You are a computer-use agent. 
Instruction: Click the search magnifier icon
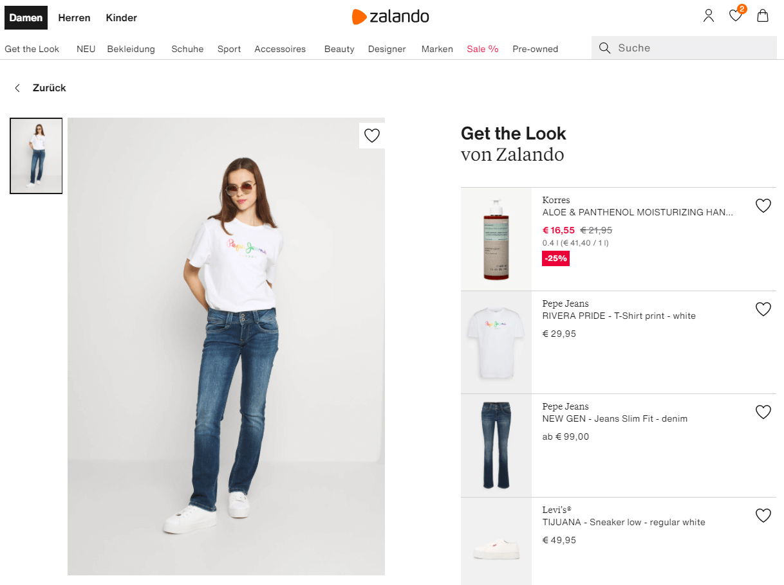pos(604,48)
